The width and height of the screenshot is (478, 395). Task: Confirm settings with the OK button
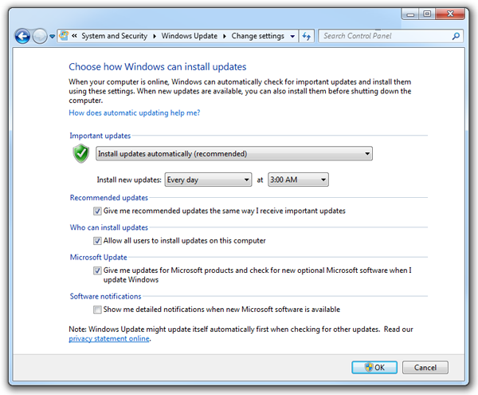(x=374, y=368)
